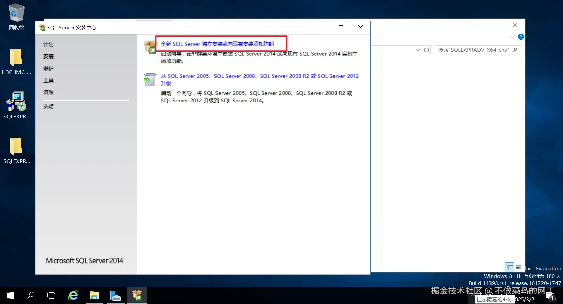Screen dimensions: 563x304
Task: Select the SQLEXPR folder icon on desktop
Action: tap(16, 151)
